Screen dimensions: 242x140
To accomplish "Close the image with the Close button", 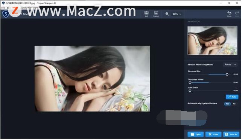I will (x=213, y=134).
